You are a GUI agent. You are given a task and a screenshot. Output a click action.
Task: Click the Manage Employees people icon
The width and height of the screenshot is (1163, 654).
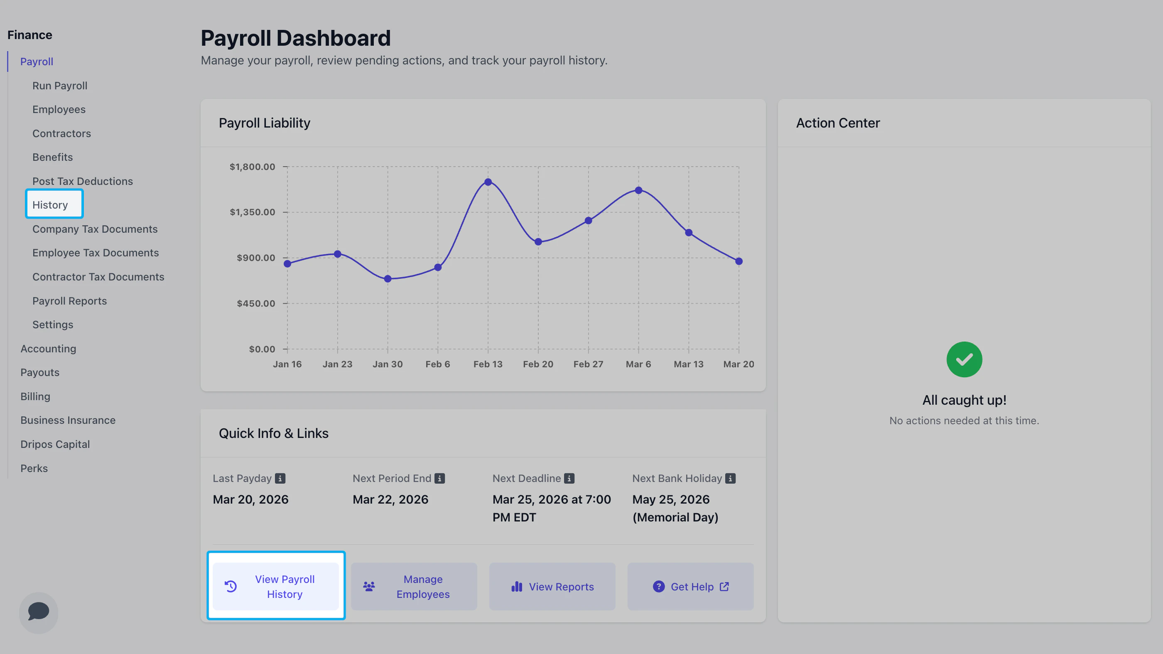click(369, 586)
